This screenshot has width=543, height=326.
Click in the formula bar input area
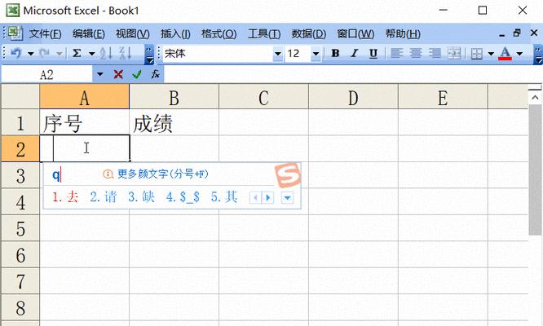pyautogui.click(x=352, y=74)
